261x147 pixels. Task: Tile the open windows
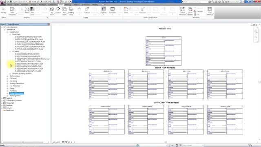coord(197,15)
